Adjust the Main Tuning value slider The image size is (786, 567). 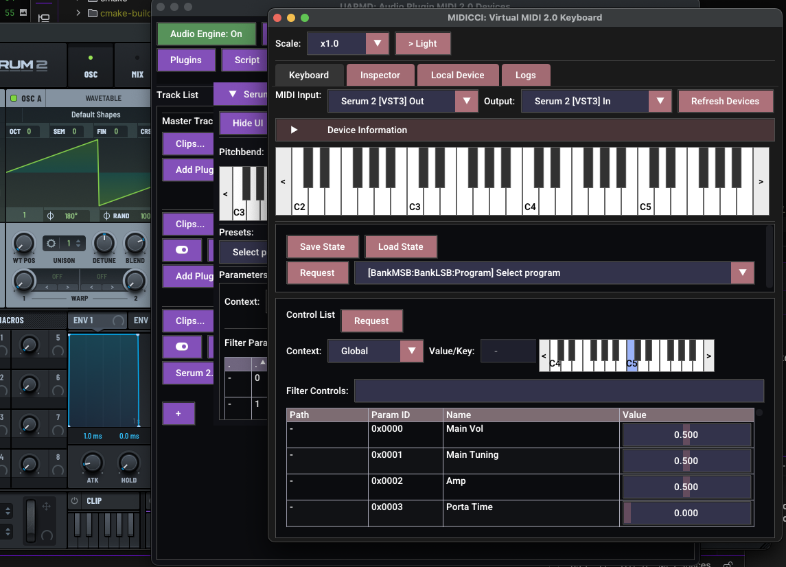pyautogui.click(x=686, y=461)
